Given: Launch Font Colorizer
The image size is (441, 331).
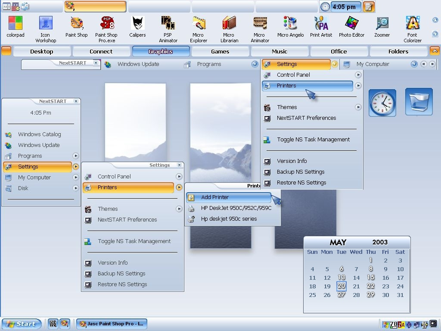Looking at the screenshot, I should 413,30.
